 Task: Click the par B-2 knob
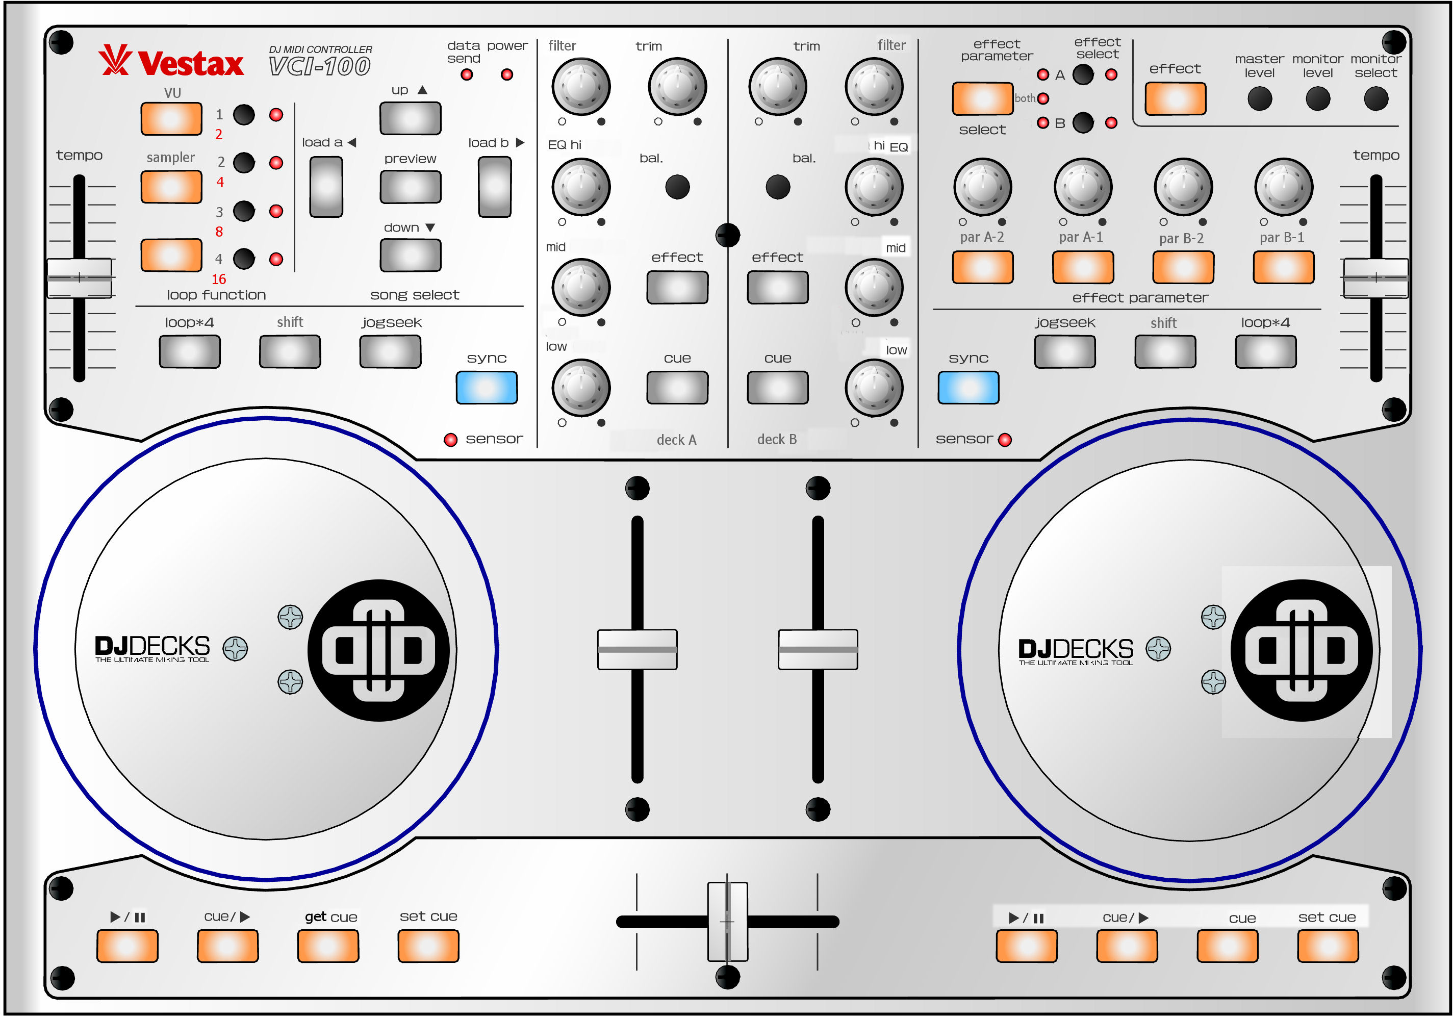point(1183,187)
